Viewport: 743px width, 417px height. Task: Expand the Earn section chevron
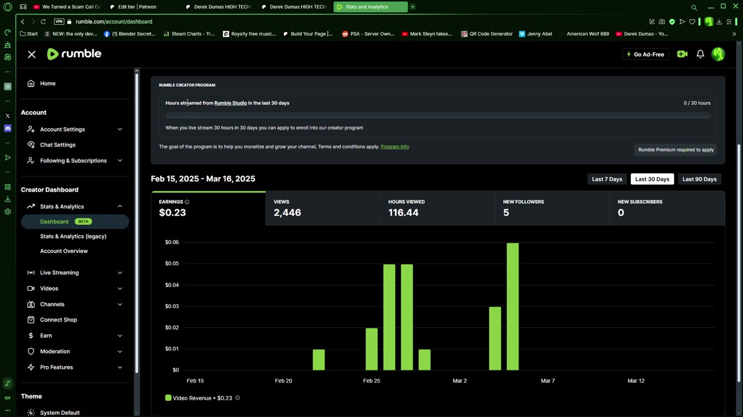tap(120, 335)
